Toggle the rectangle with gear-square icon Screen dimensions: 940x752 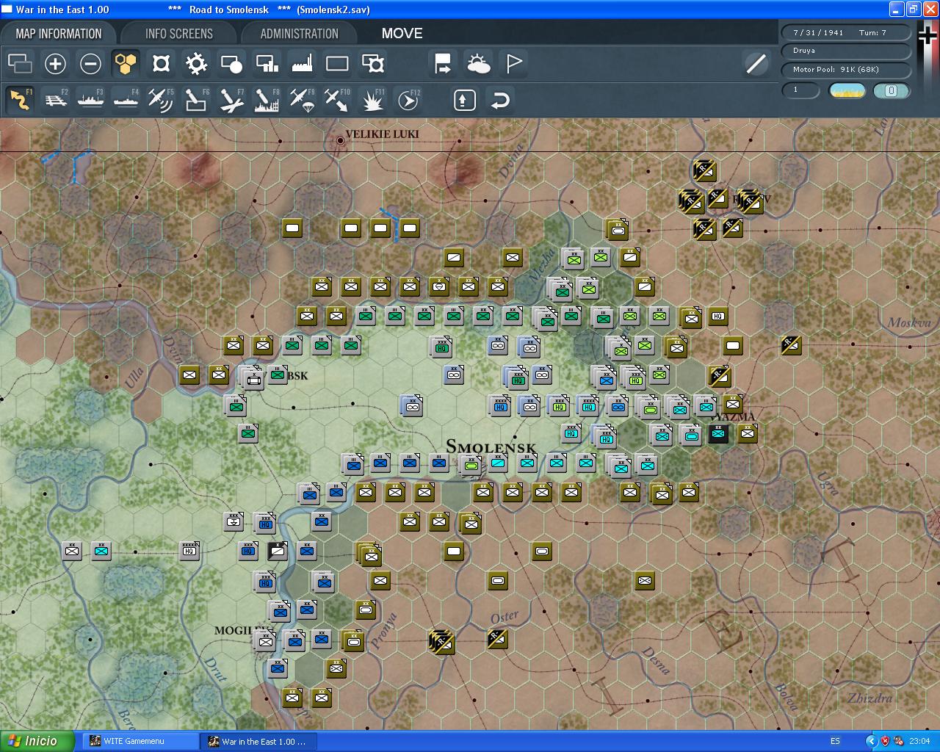coord(373,64)
